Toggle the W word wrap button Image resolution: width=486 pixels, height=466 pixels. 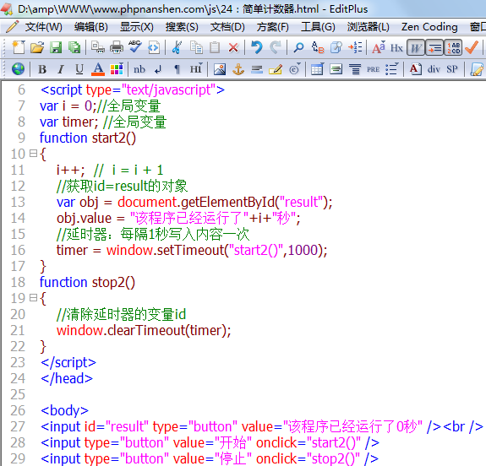click(x=416, y=47)
